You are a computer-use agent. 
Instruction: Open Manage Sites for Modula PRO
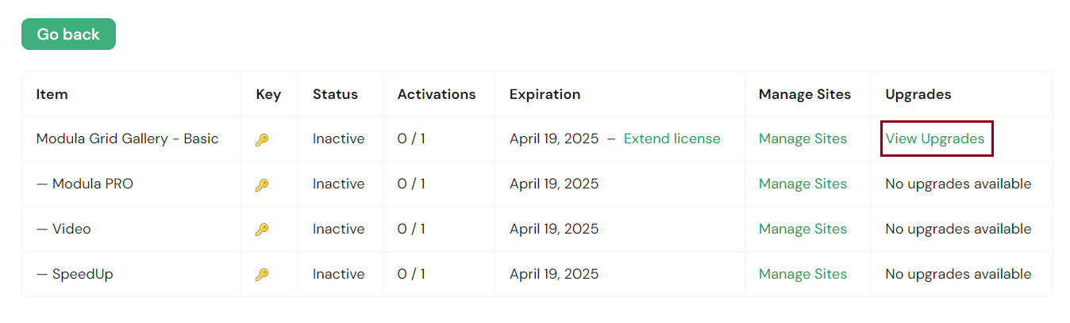tap(802, 184)
